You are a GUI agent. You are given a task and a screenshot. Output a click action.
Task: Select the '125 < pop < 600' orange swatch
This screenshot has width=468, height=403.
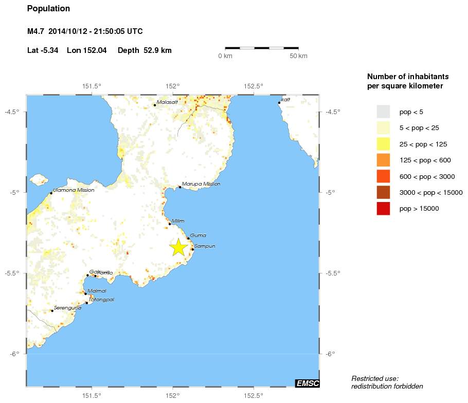pyautogui.click(x=383, y=160)
